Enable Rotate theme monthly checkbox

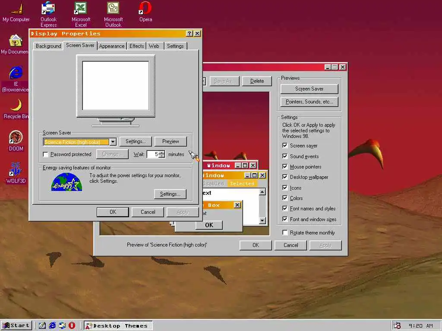pyautogui.click(x=285, y=232)
